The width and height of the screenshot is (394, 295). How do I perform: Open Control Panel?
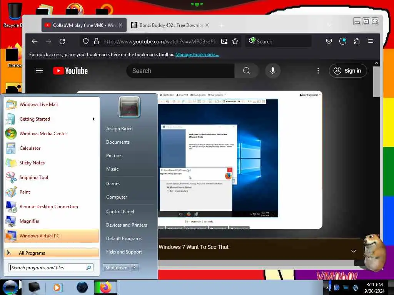120,212
